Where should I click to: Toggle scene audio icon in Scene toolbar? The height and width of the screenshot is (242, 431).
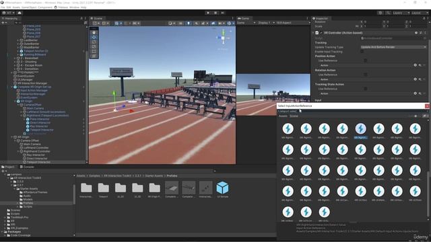(197, 24)
